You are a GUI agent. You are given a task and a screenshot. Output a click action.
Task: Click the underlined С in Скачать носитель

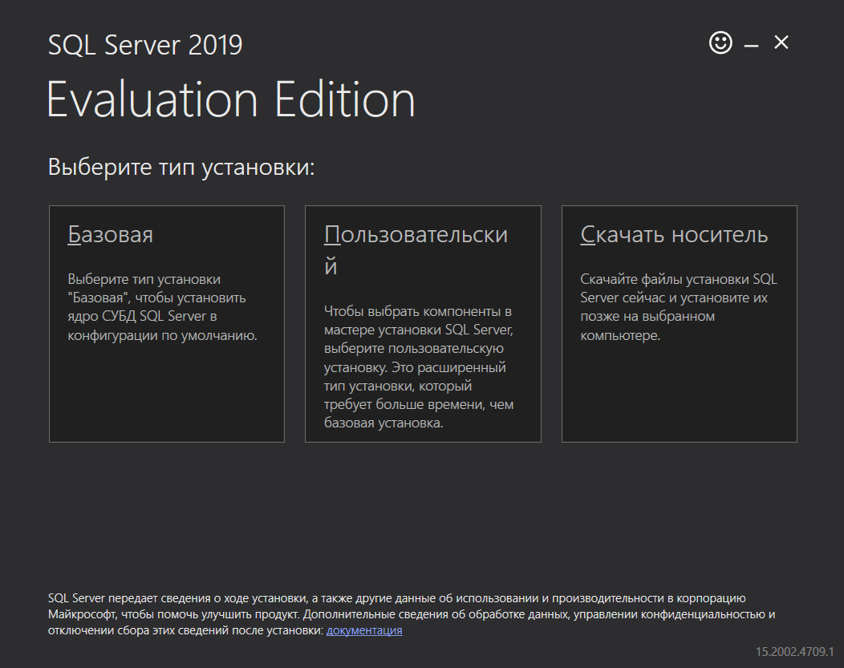(x=587, y=235)
